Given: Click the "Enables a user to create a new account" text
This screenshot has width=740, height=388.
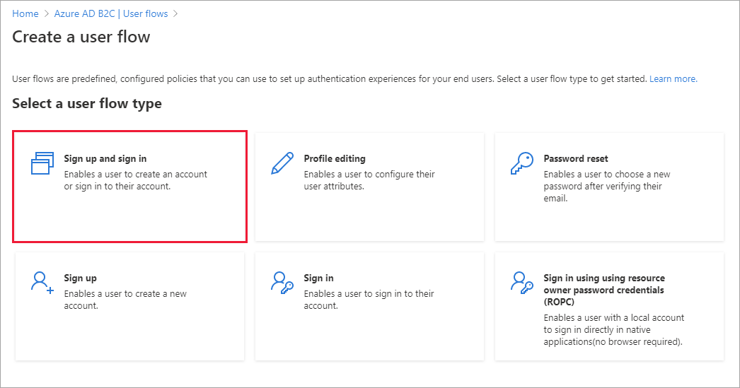Looking at the screenshot, I should pyautogui.click(x=125, y=300).
